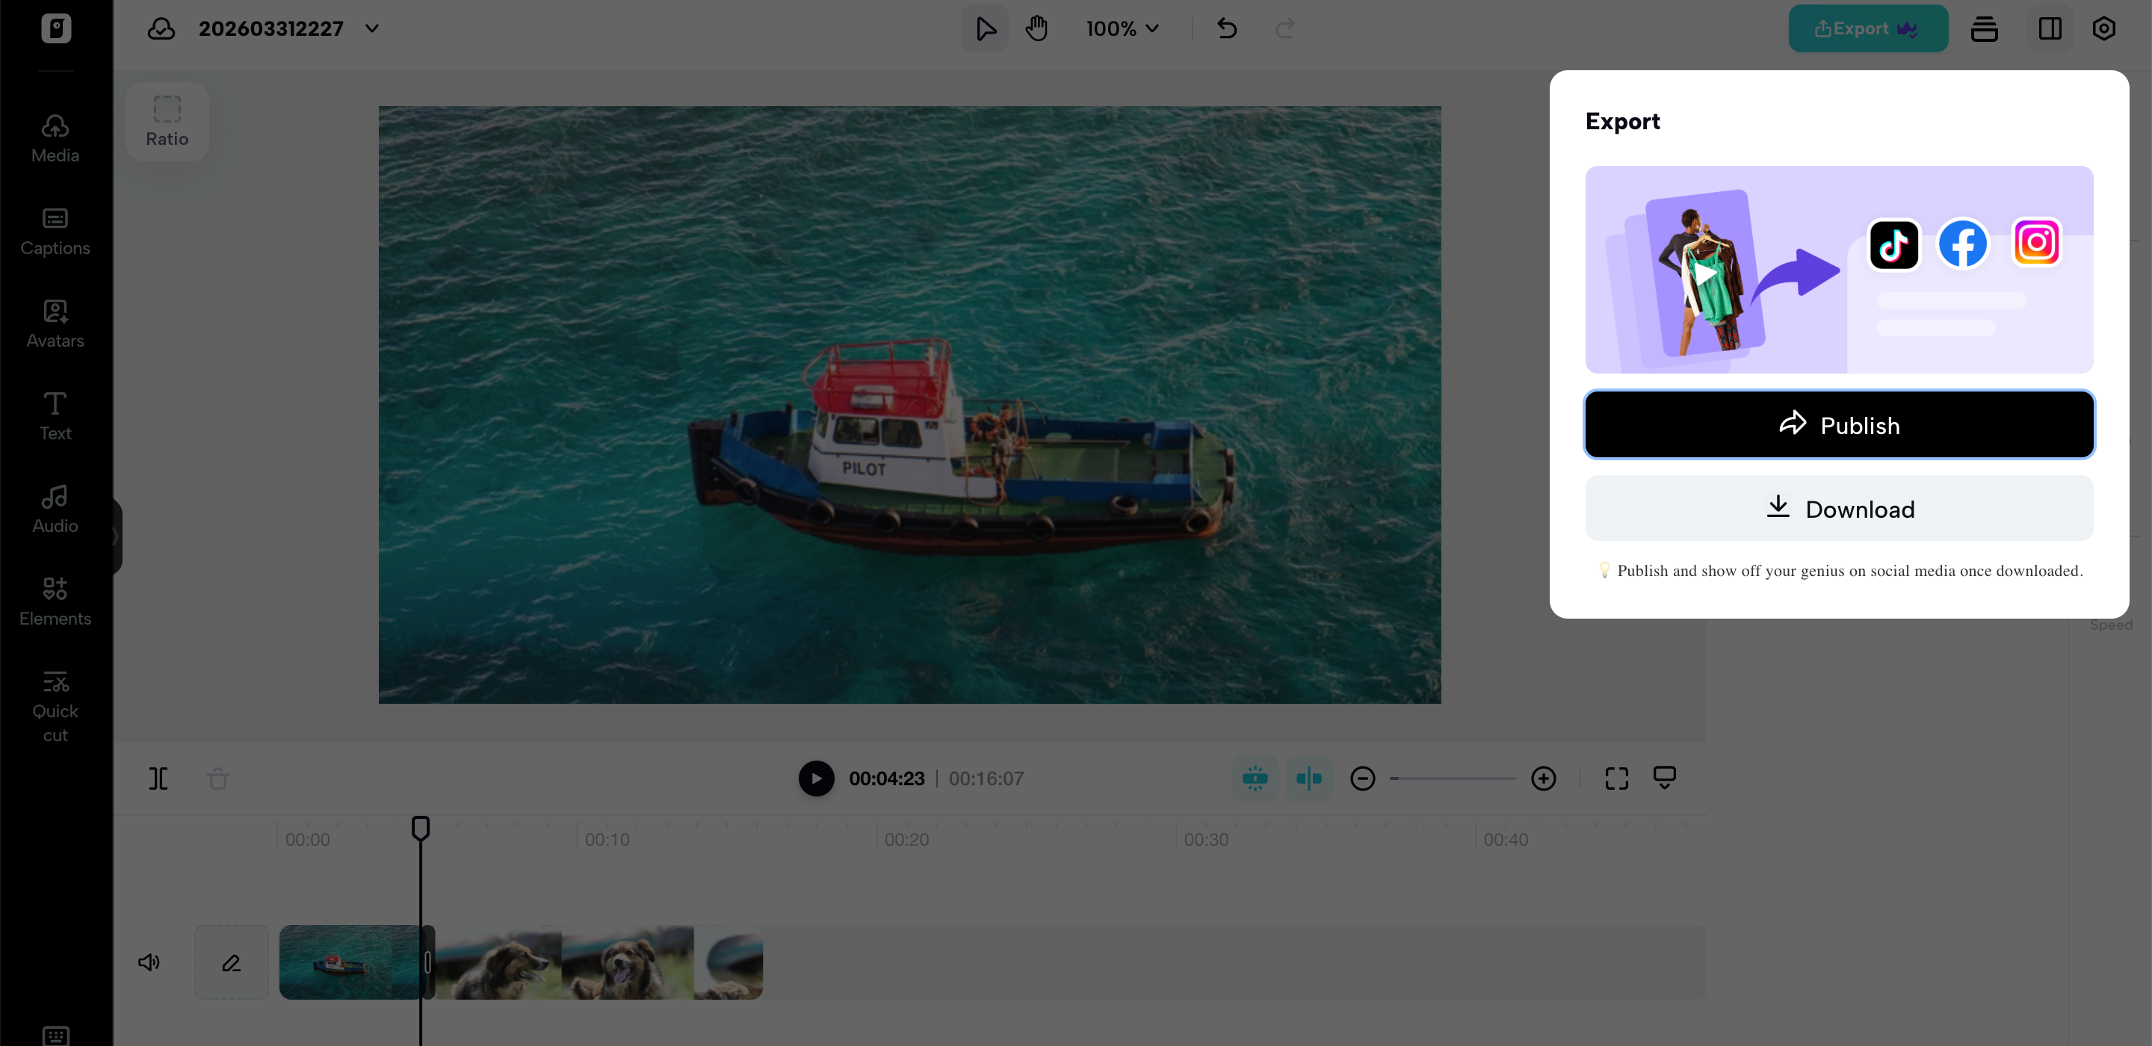
Task: Select the Media panel icon
Action: tap(55, 138)
